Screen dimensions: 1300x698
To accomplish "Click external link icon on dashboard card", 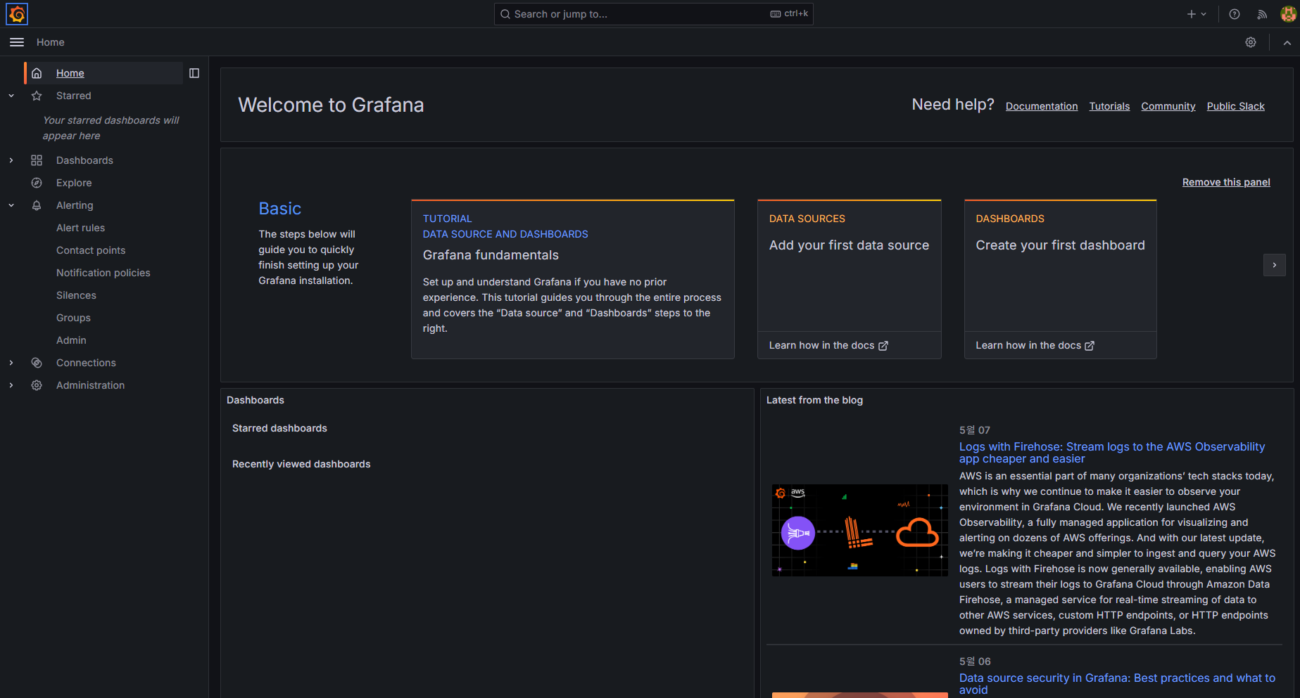I will pos(1090,346).
